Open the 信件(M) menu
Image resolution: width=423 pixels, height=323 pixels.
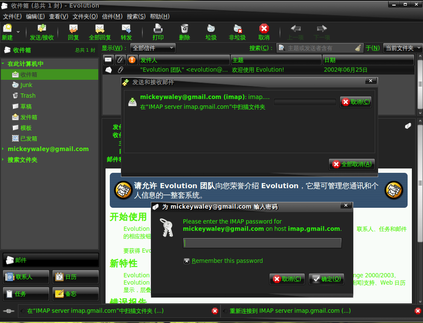pos(112,17)
